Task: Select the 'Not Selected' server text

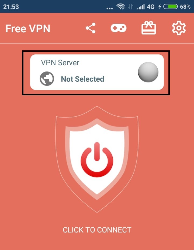Action: (82, 79)
